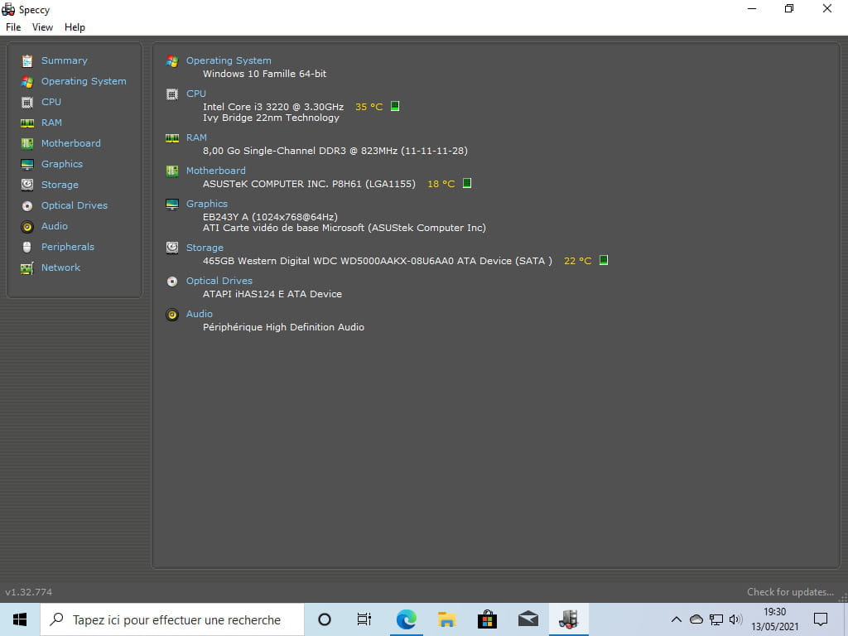848x636 pixels.
Task: Open Task View on the taskbar
Action: [364, 619]
